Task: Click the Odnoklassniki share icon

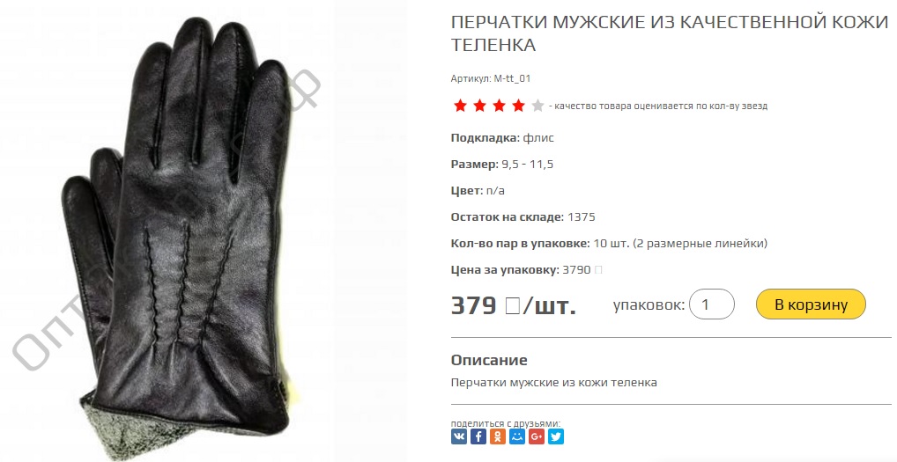Action: [498, 436]
